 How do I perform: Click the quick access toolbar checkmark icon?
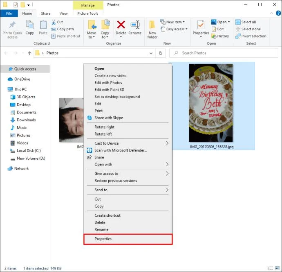tap(16, 5)
